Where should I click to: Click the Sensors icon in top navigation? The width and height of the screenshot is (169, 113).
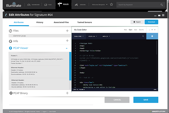click(76, 5)
